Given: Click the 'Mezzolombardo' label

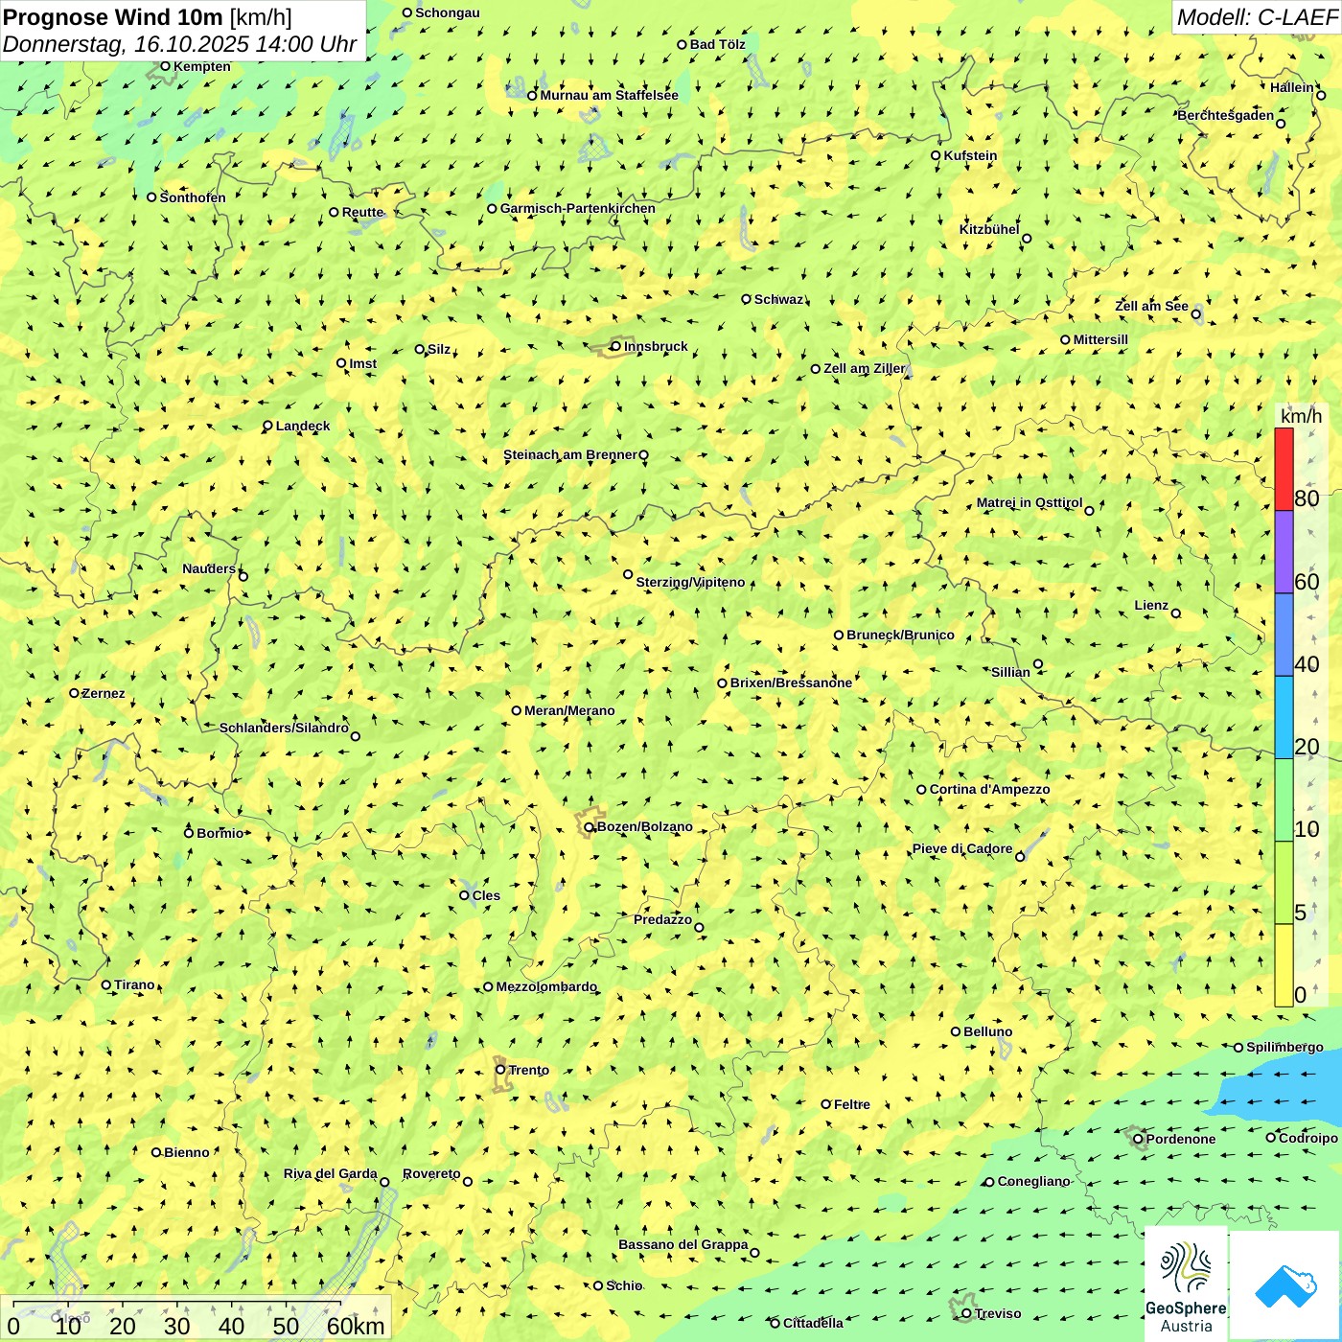Looking at the screenshot, I should (x=545, y=986).
